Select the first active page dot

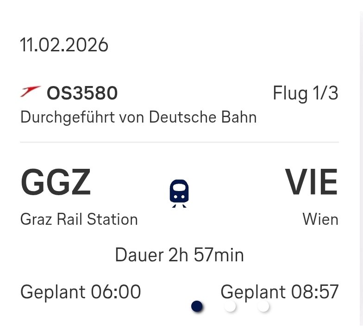(197, 306)
